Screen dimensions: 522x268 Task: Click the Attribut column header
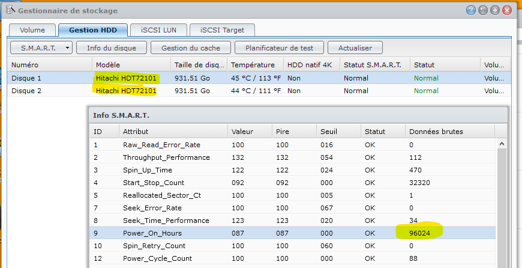(x=173, y=132)
